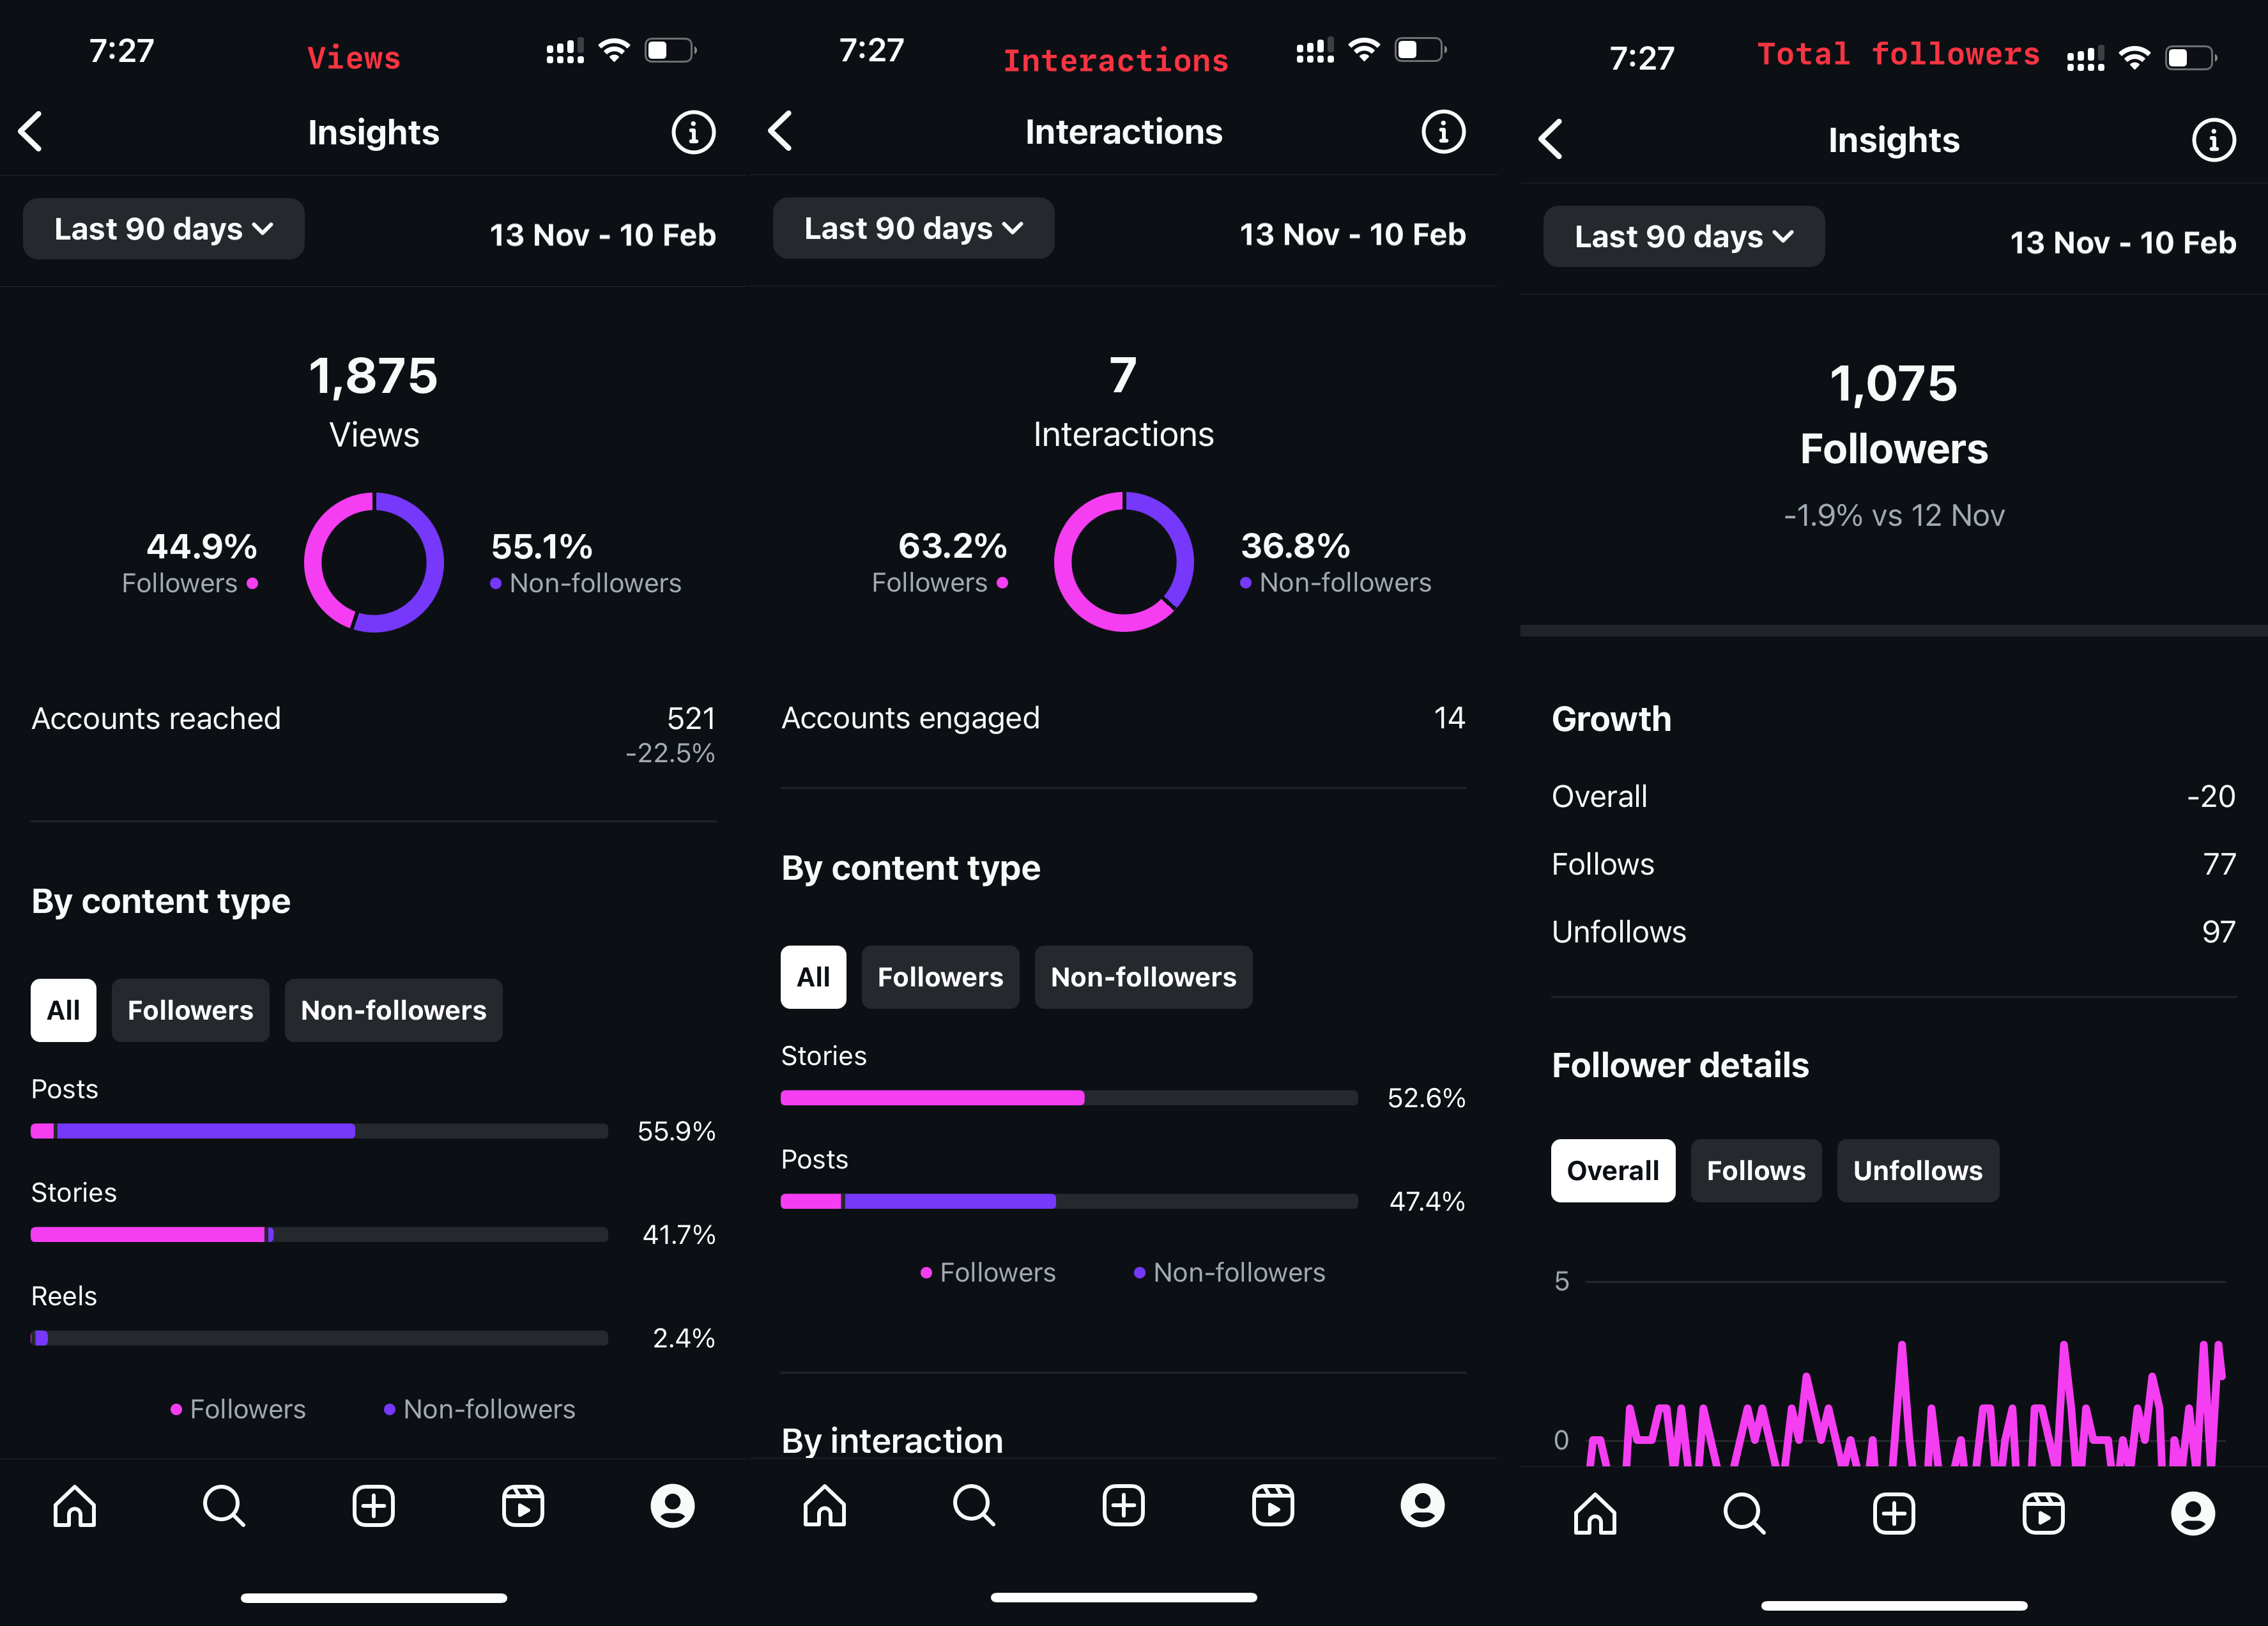
Task: Select the Followers filter button in Views
Action: click(x=188, y=1010)
